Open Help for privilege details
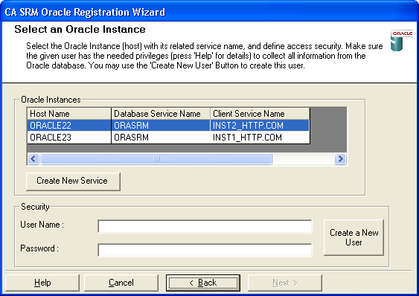Viewport: 419px width, 296px height. coord(42,283)
